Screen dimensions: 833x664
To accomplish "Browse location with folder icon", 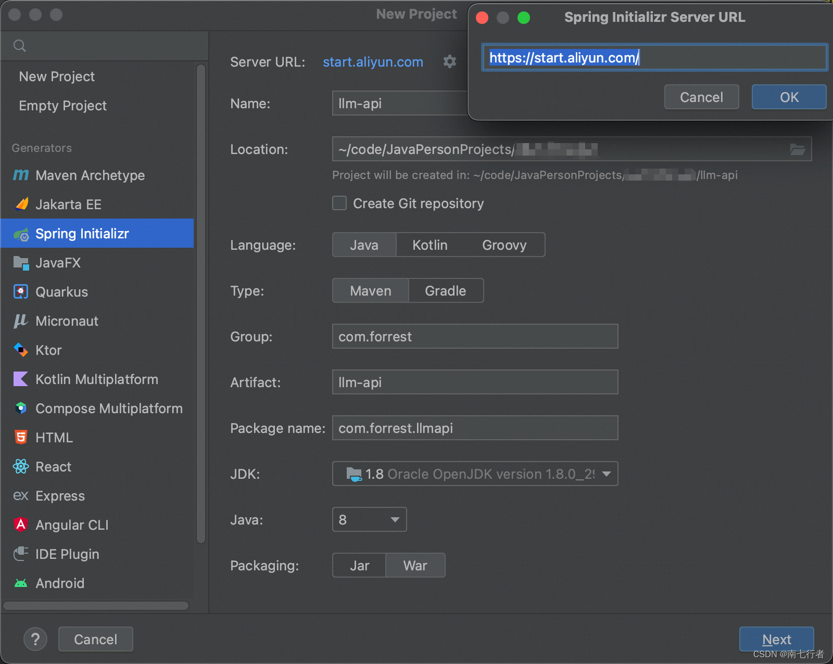I will point(798,149).
